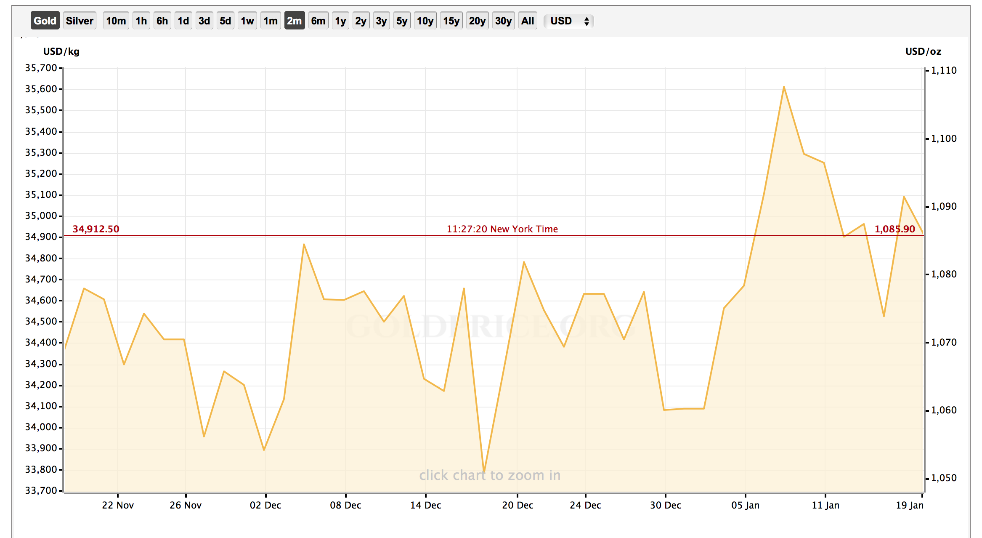
Task: Choose the 1h time range
Action: tap(141, 21)
